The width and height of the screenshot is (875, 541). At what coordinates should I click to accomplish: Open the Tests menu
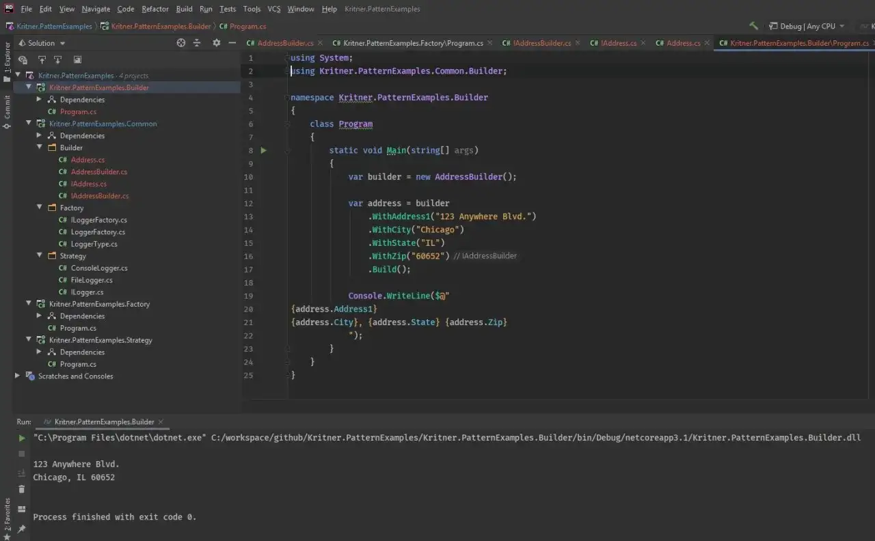coord(228,9)
